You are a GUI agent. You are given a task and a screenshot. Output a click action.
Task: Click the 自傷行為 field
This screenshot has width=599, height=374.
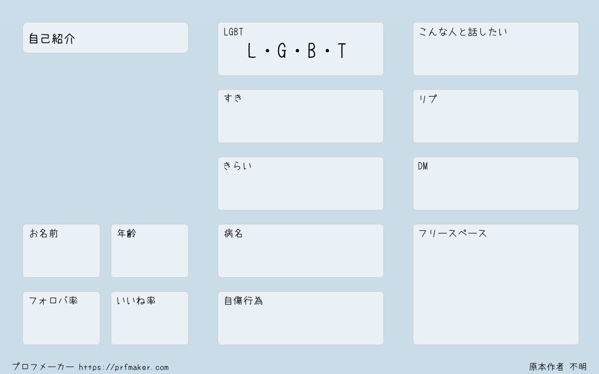point(300,318)
